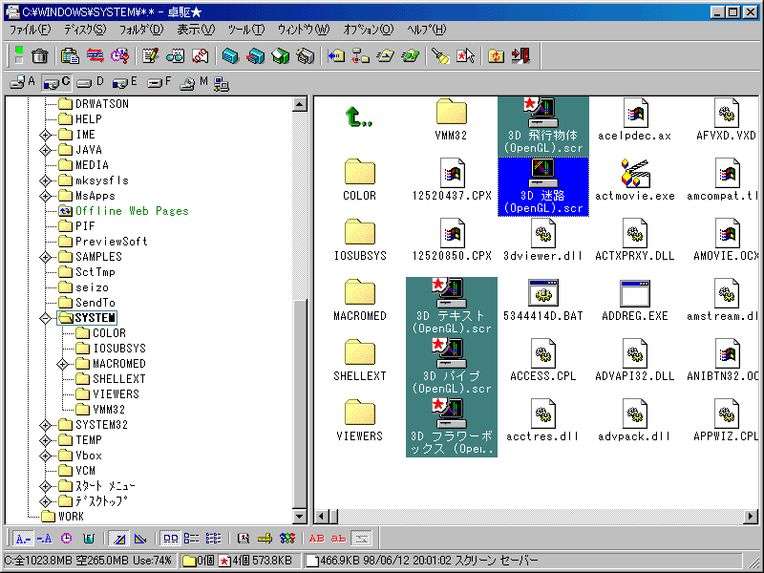
Task: Click the calendar icon on bottom toolbar
Action: click(x=244, y=538)
